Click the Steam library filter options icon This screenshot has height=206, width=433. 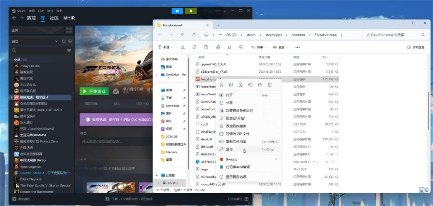(69, 50)
